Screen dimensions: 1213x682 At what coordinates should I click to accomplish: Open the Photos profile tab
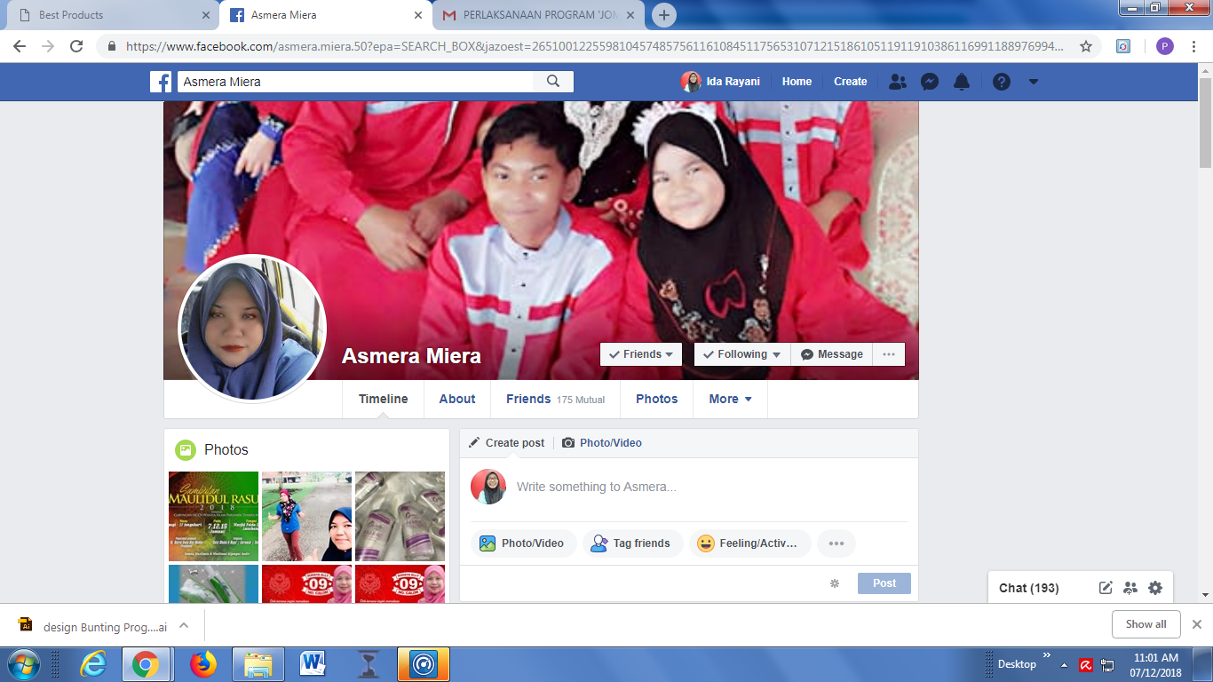pos(656,400)
